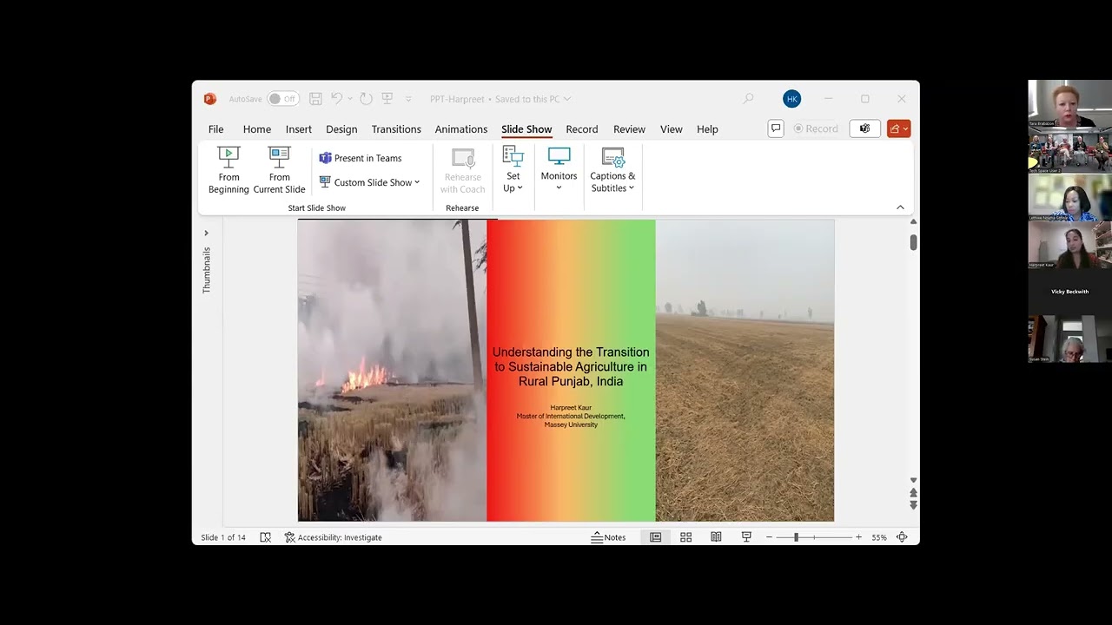Switch to the Home tab

(x=257, y=129)
